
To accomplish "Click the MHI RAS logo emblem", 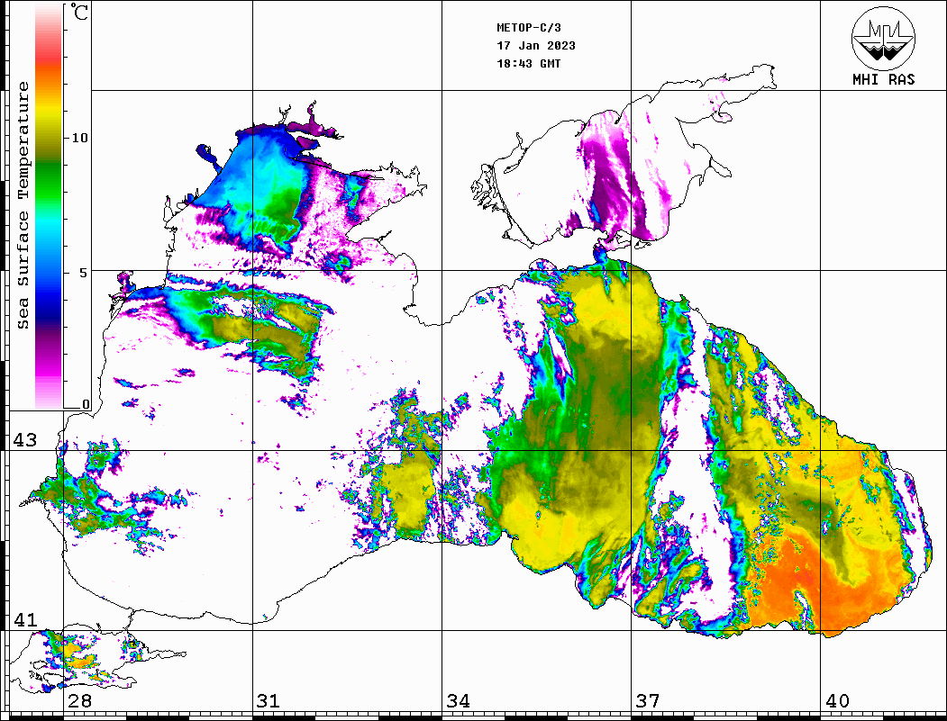I will [x=883, y=38].
